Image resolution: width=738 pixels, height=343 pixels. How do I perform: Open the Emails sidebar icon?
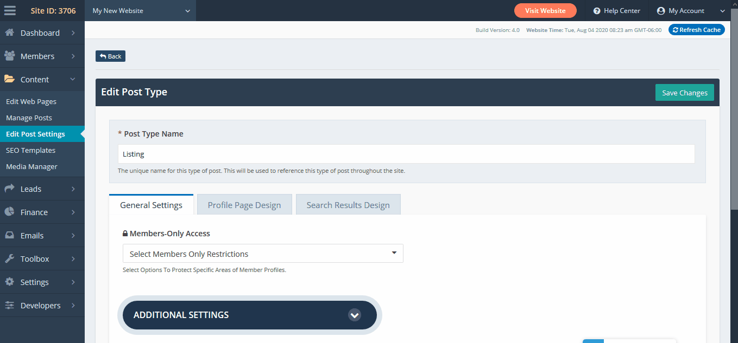coord(9,235)
